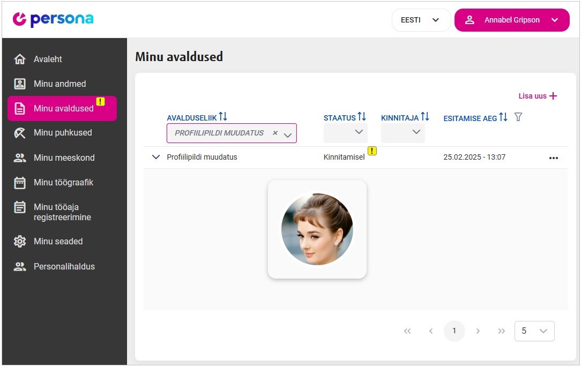The image size is (582, 367).
Task: Expand the Avalduseliik filter dropdown arrow
Action: point(288,135)
